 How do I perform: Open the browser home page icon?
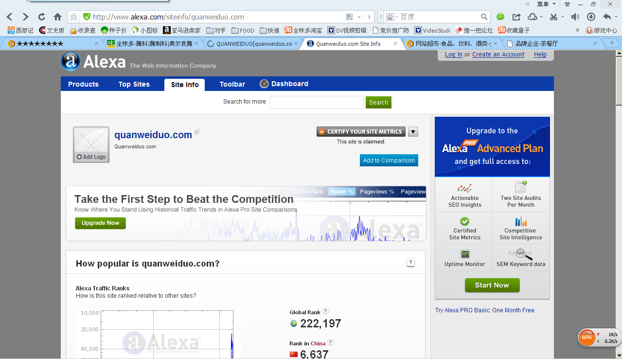(x=57, y=17)
